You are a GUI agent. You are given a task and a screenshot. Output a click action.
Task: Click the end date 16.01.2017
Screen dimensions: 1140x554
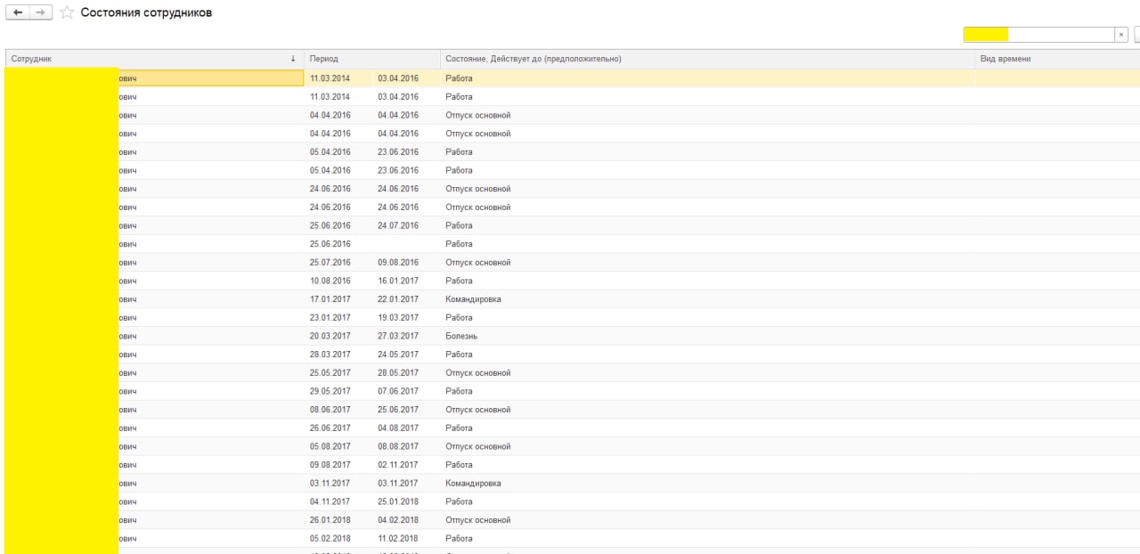pyautogui.click(x=397, y=281)
